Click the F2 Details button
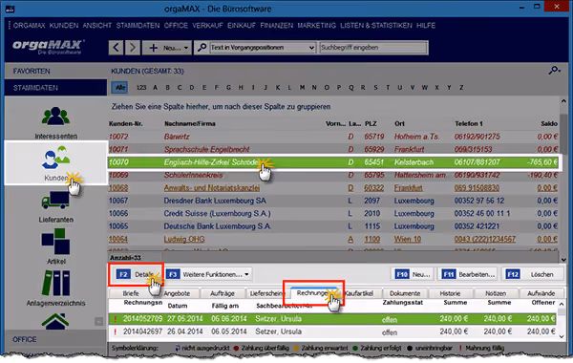This screenshot has height=363, width=573. coord(136,274)
